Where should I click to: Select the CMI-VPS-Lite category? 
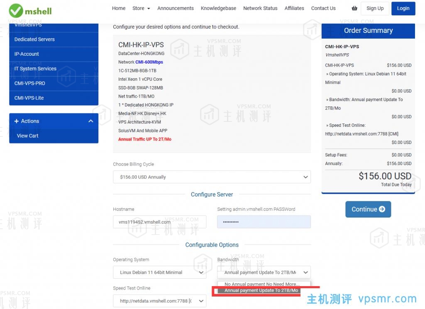(x=54, y=98)
